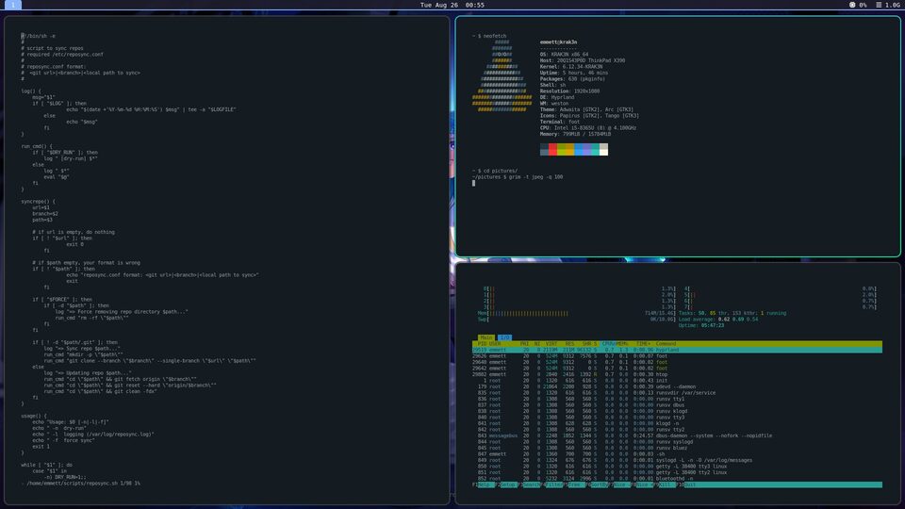Select the runsv bluez process row
The height and width of the screenshot is (509, 905).
[677, 448]
